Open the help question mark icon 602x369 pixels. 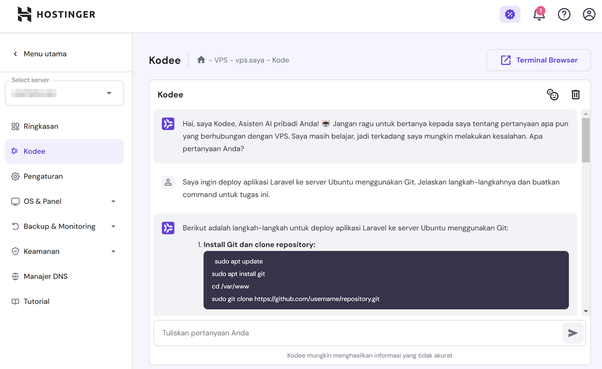click(564, 14)
